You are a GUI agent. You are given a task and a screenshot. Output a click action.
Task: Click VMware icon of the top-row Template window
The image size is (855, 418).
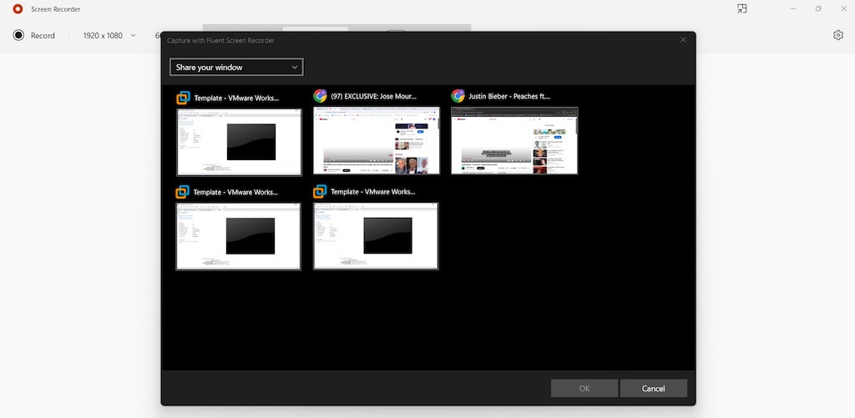point(183,98)
